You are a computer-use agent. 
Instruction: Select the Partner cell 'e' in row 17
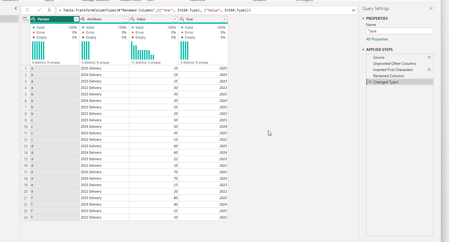tap(55, 172)
